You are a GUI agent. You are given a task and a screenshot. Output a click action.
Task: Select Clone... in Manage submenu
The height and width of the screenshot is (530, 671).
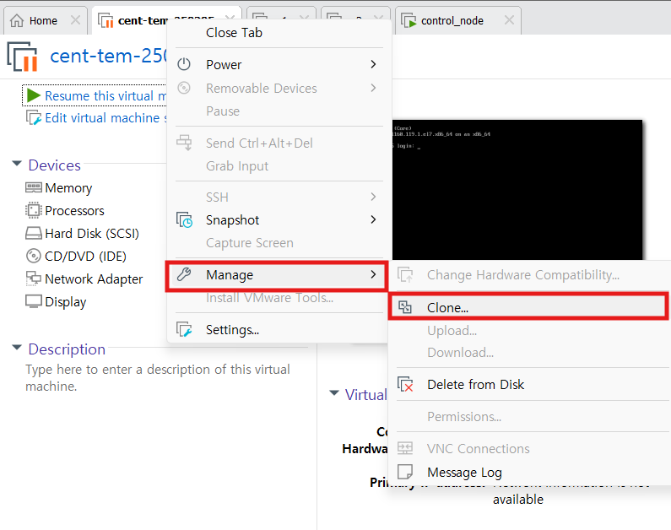[x=528, y=307]
